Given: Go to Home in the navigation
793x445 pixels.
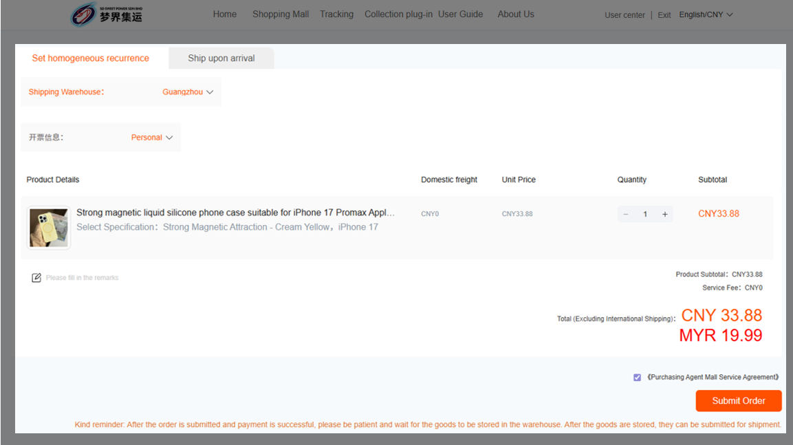Looking at the screenshot, I should click(224, 14).
